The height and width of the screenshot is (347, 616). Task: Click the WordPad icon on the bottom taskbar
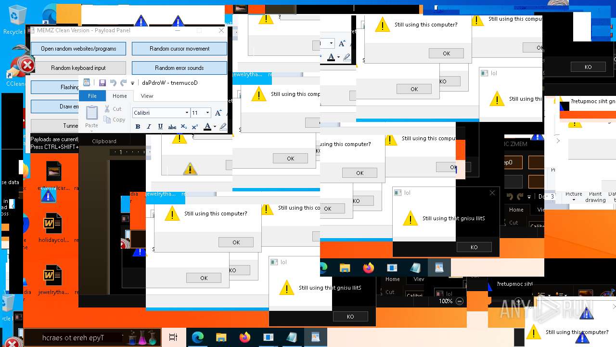(315, 338)
